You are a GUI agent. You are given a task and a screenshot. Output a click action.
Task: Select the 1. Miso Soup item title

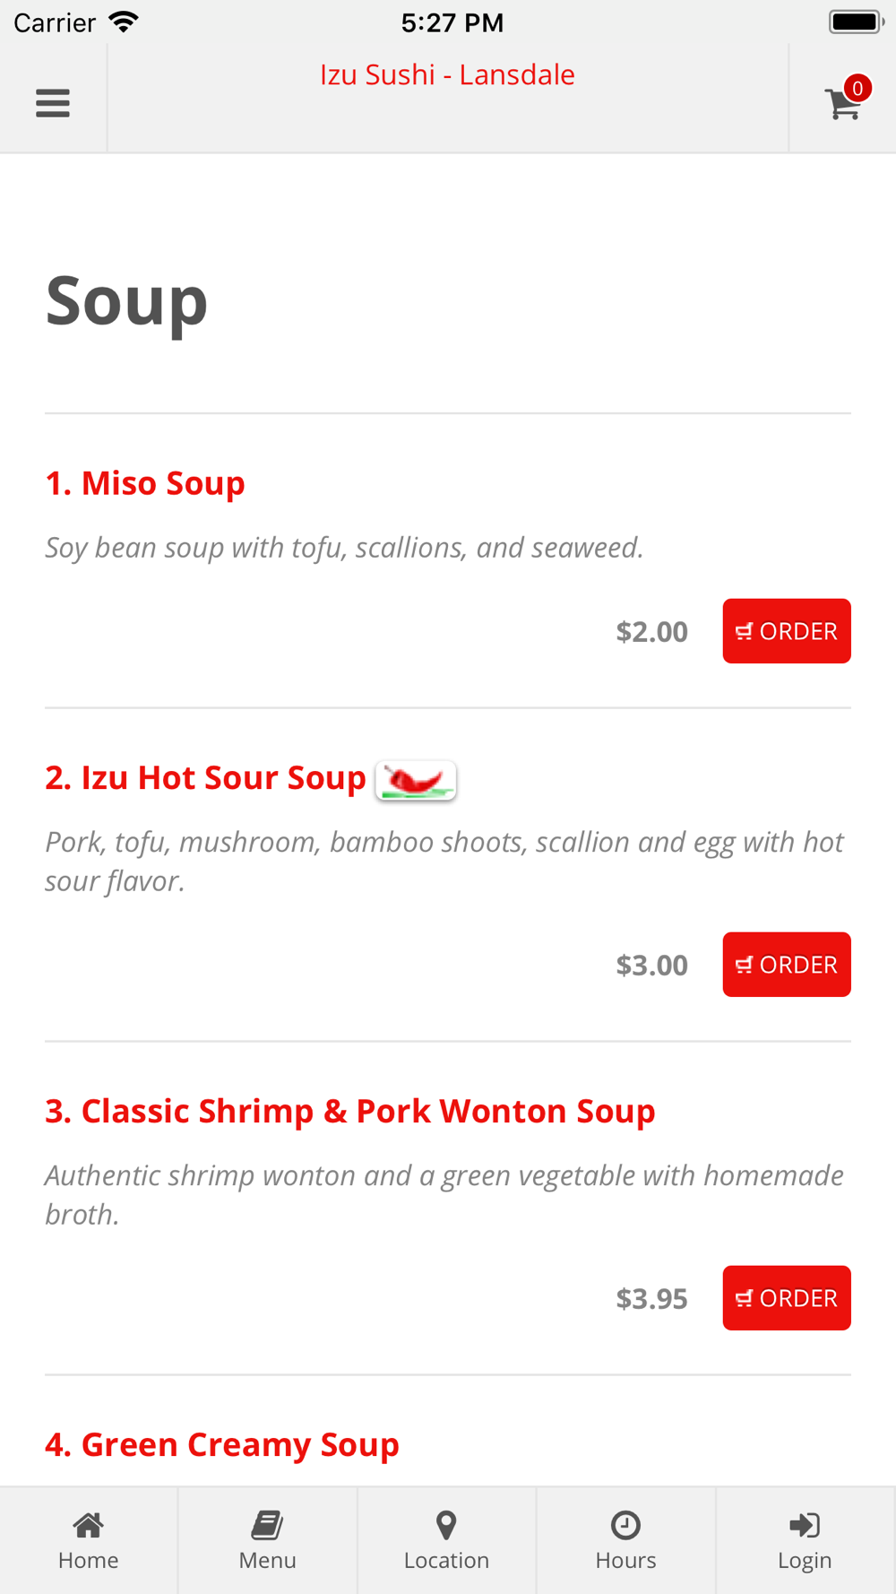pos(145,483)
